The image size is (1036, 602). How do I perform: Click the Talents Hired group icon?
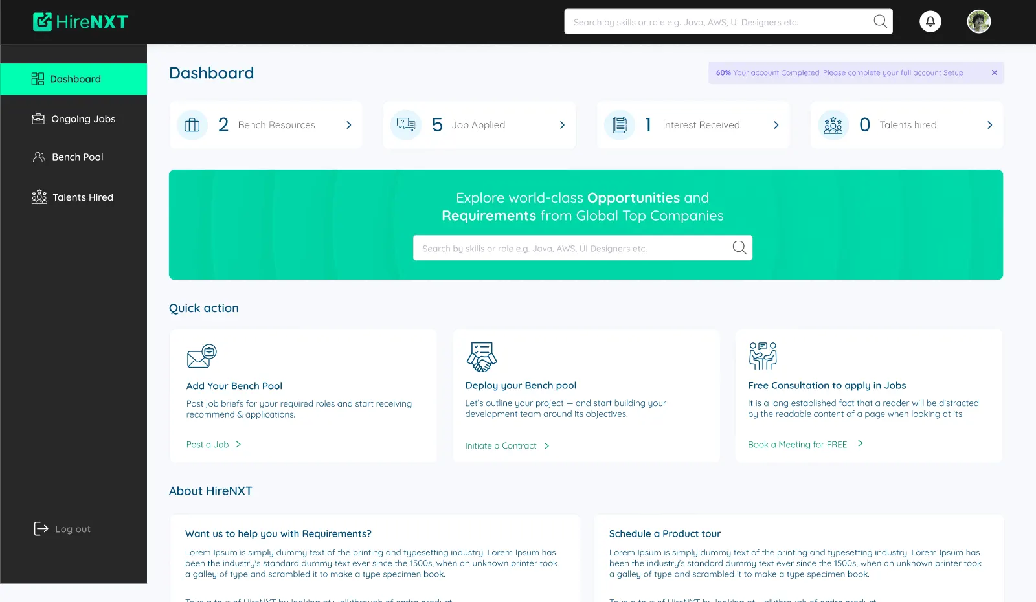pos(39,197)
